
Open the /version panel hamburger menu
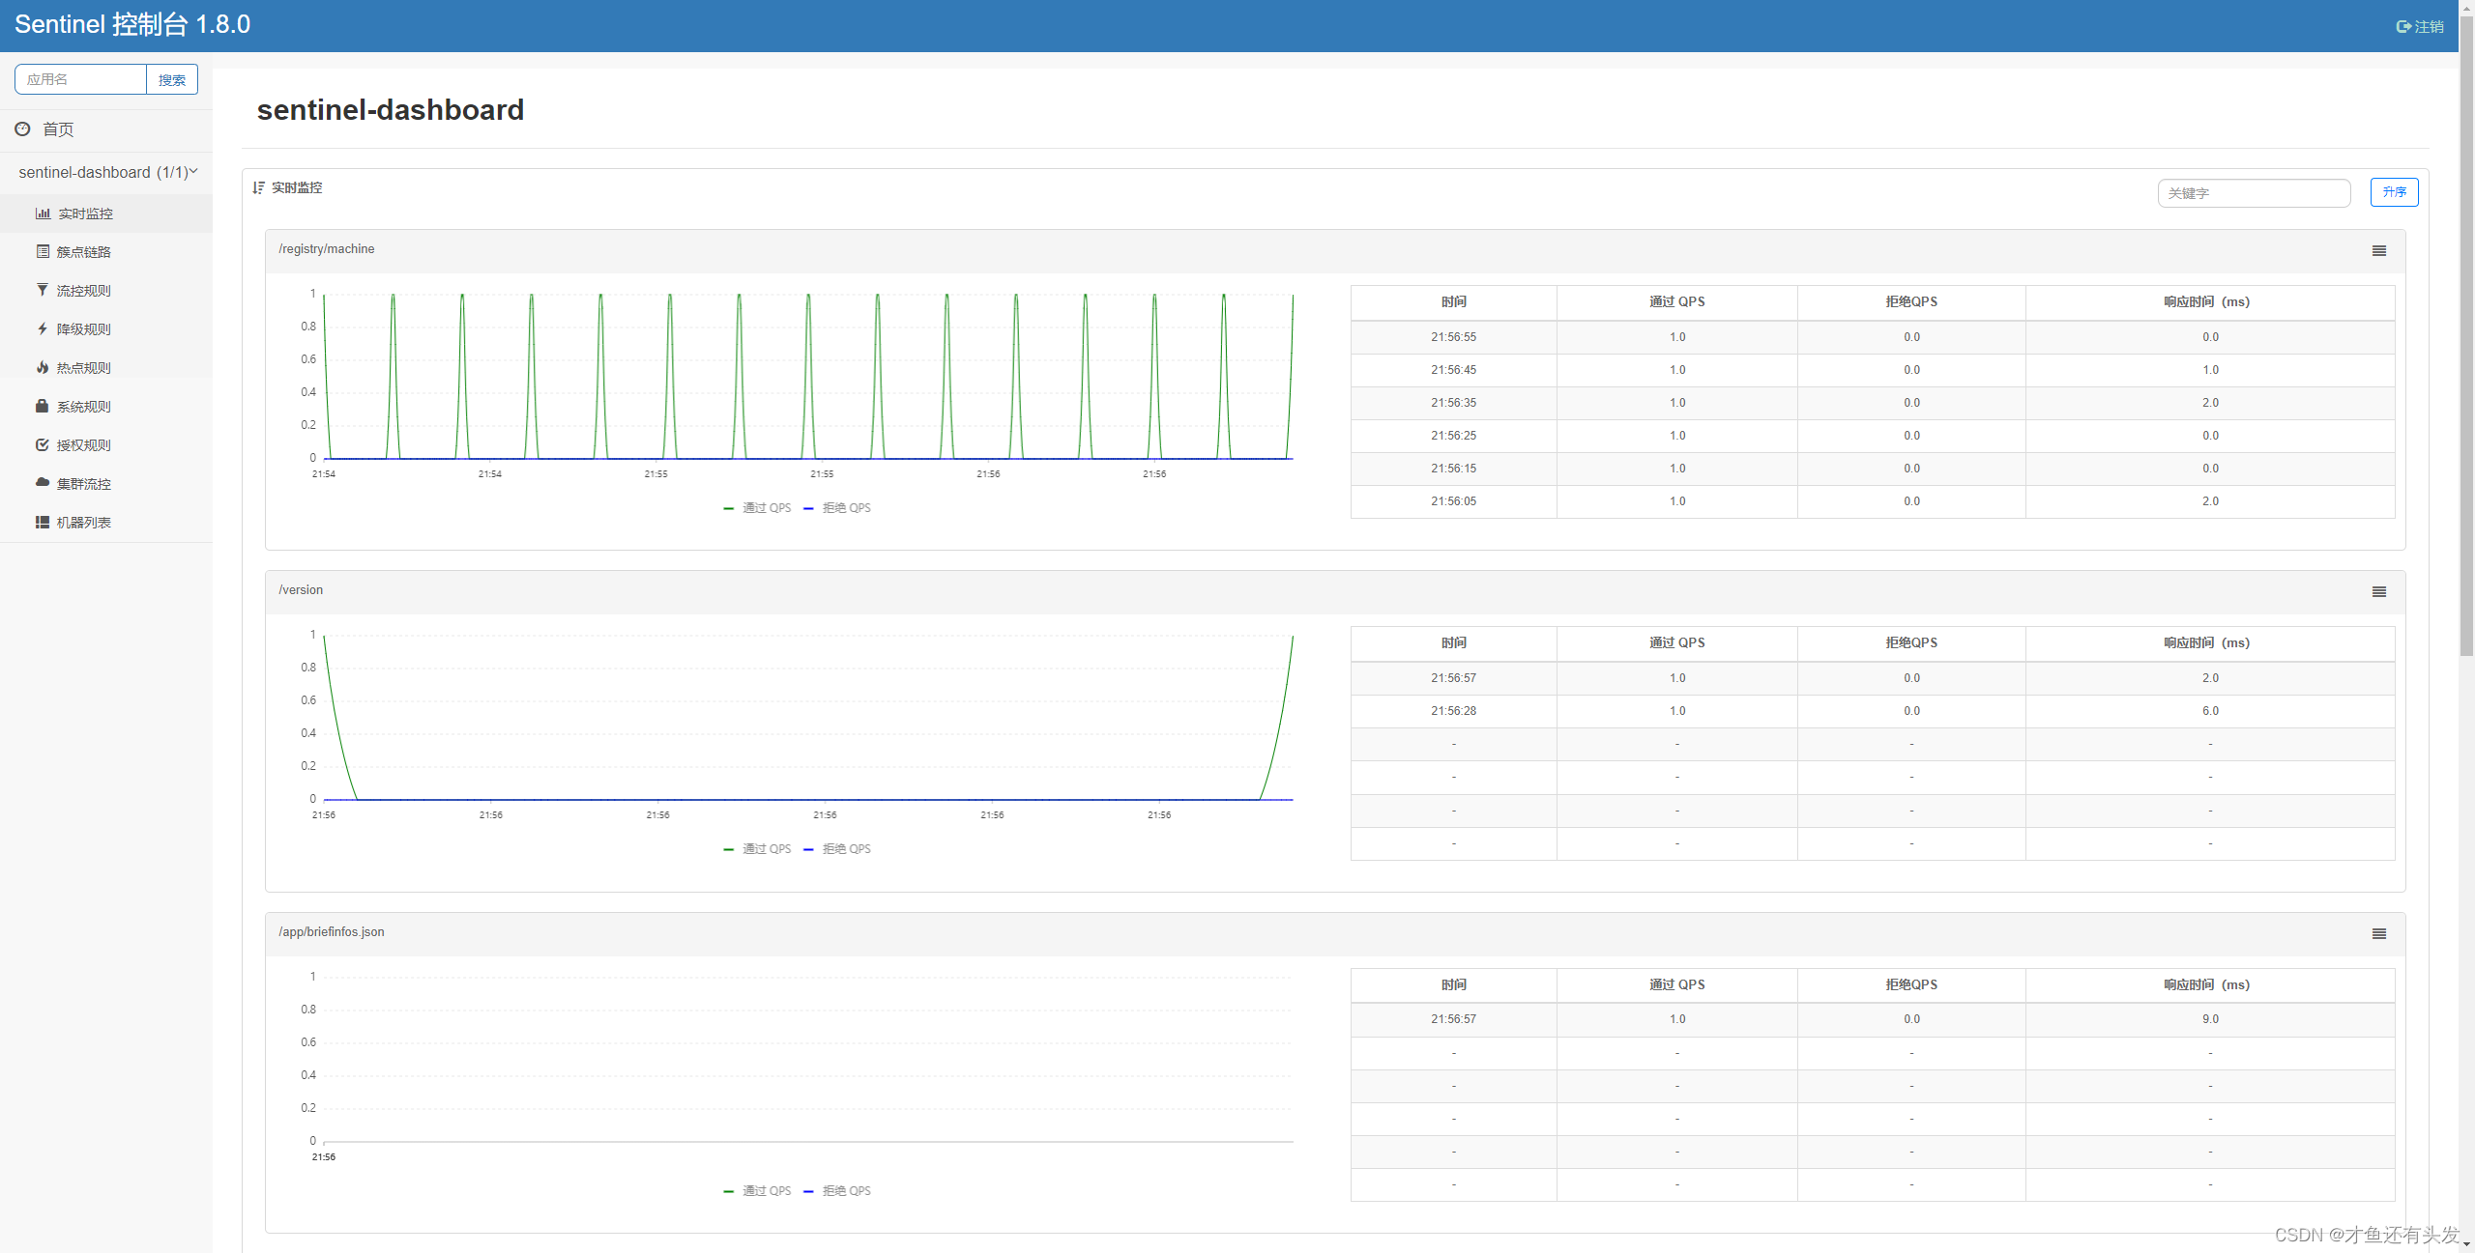2378,592
